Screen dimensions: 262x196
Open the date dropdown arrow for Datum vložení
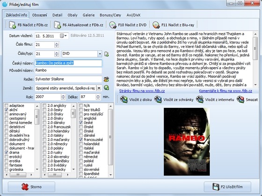click(x=65, y=36)
